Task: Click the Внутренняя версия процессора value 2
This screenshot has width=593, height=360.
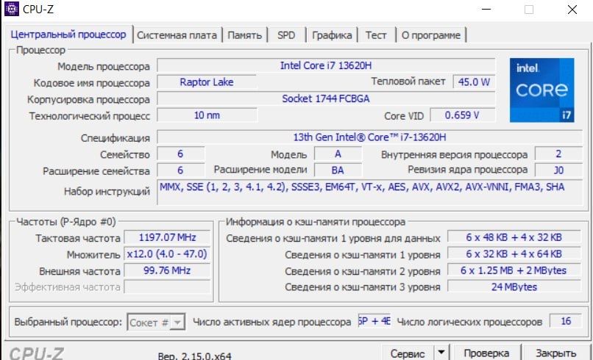Action: point(558,154)
